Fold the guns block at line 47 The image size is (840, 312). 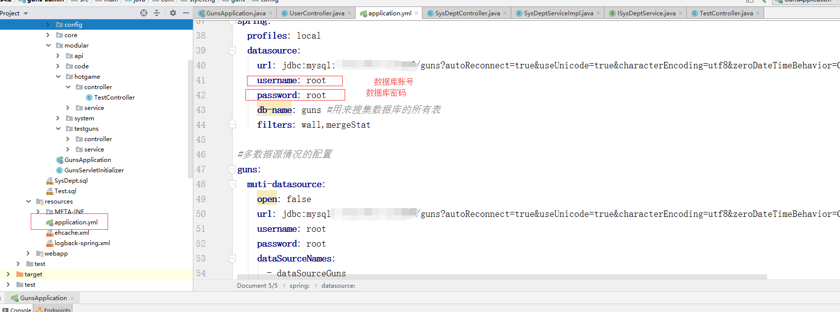click(232, 169)
